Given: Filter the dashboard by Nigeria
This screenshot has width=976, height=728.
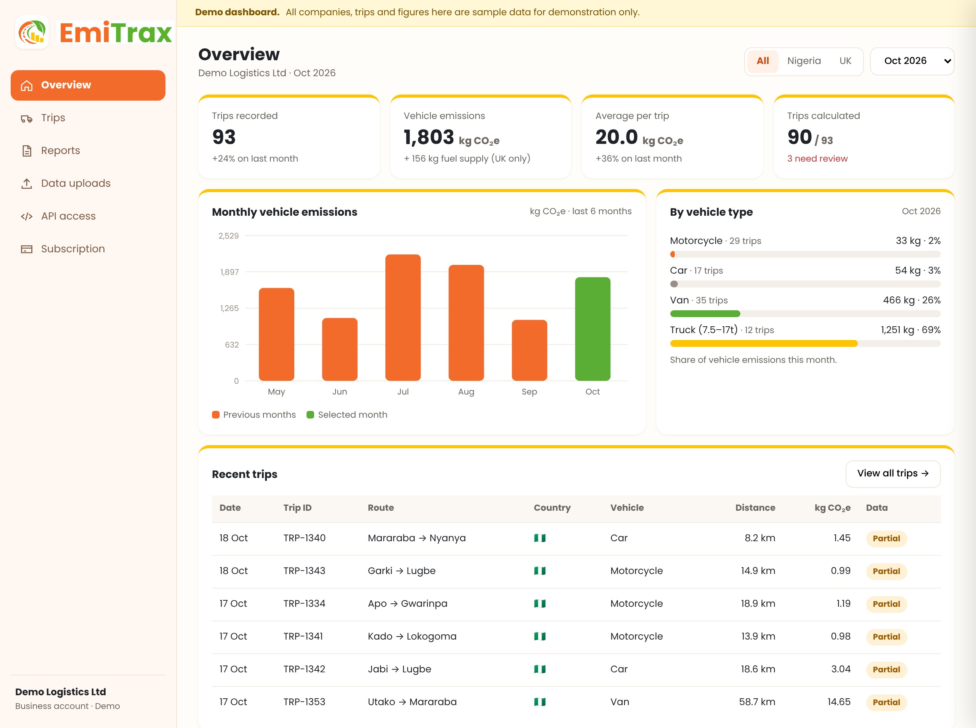Looking at the screenshot, I should pos(804,61).
